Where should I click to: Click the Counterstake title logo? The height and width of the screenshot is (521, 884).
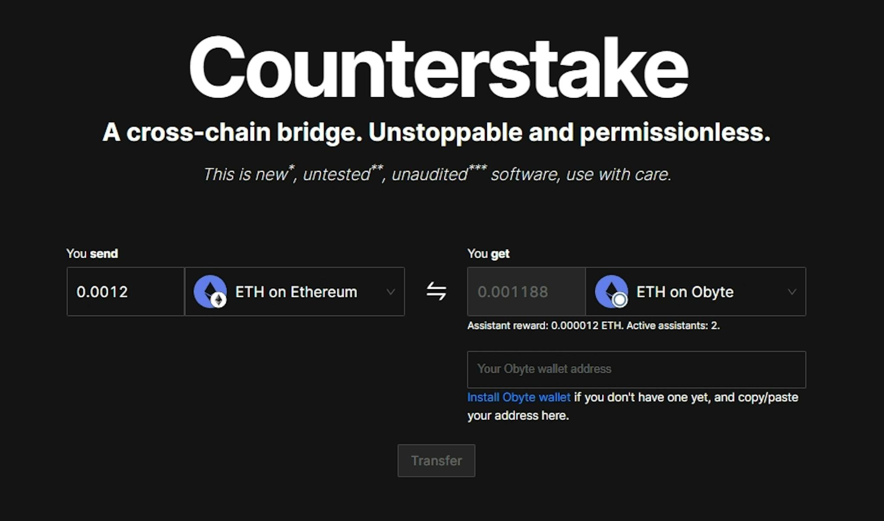440,69
